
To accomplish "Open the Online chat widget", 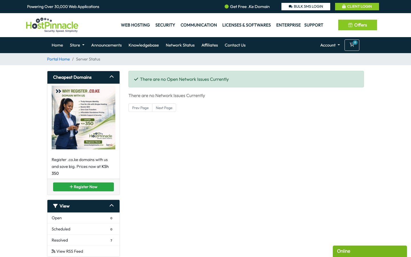I will (x=370, y=251).
